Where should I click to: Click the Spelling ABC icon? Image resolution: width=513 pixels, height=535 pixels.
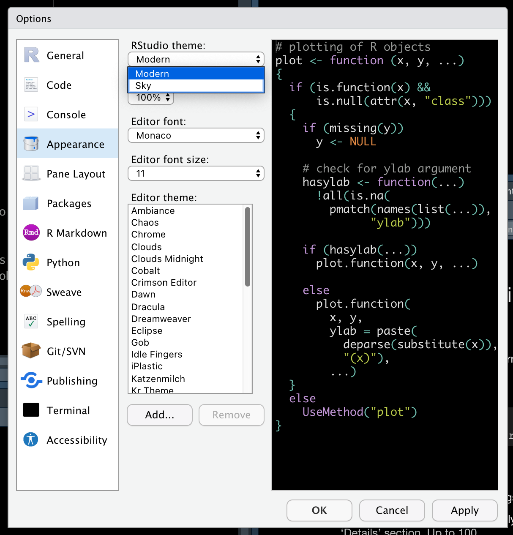31,322
